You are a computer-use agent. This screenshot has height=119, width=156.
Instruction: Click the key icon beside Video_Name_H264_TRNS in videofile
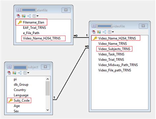point(95,38)
